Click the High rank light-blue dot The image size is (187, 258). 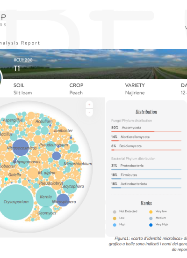pyautogui.click(x=115, y=225)
